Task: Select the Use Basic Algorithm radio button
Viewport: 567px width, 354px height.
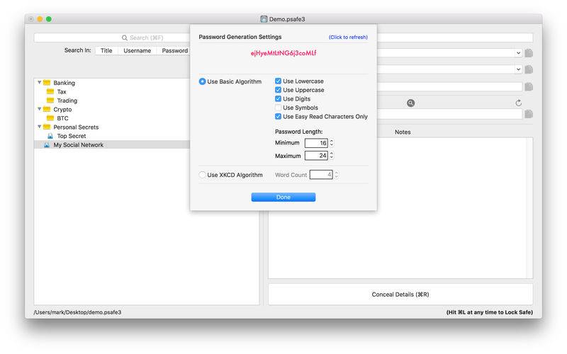Action: point(202,81)
